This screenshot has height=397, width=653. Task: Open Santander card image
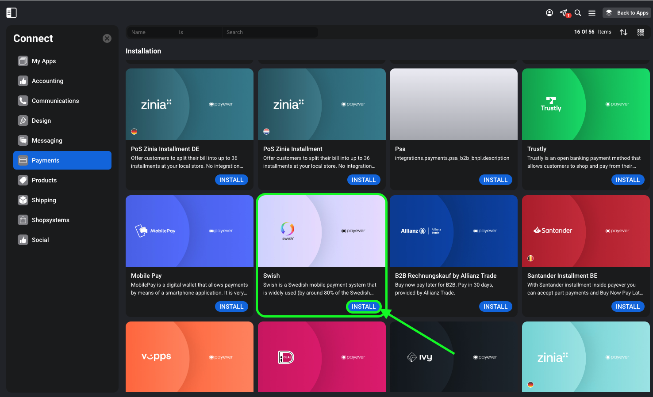pyautogui.click(x=586, y=231)
